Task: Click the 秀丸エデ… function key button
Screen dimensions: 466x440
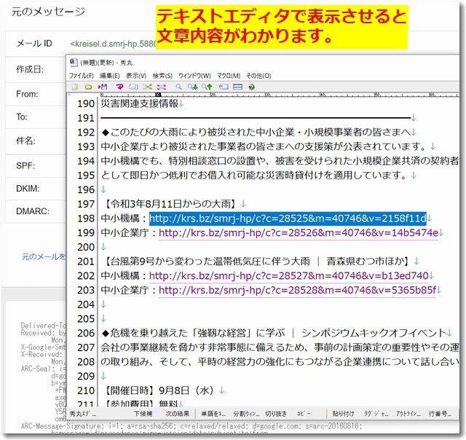Action: pyautogui.click(x=83, y=414)
